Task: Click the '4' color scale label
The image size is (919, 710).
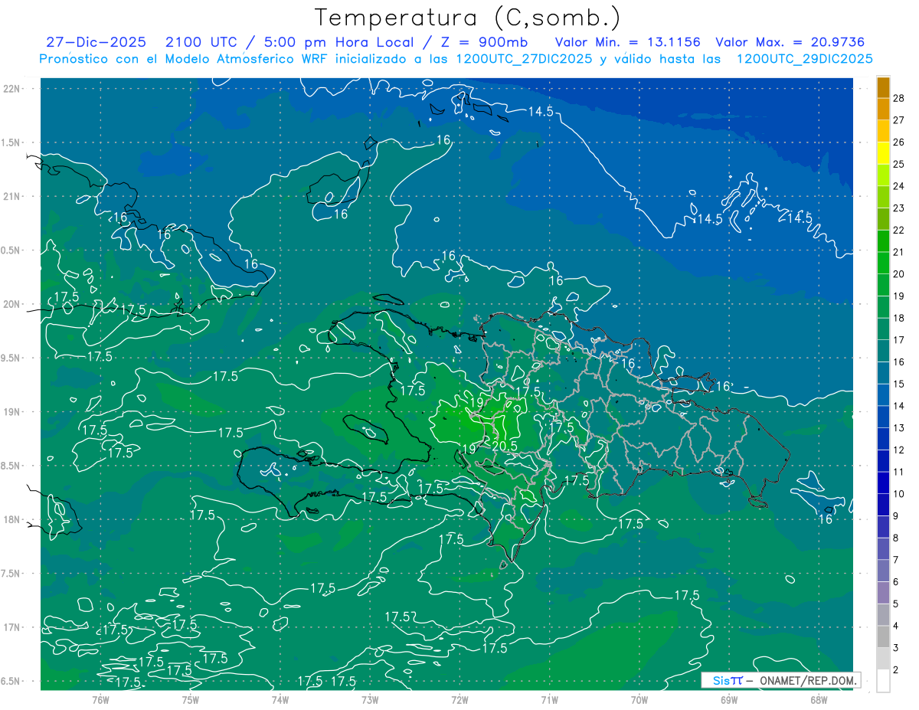Action: (896, 627)
